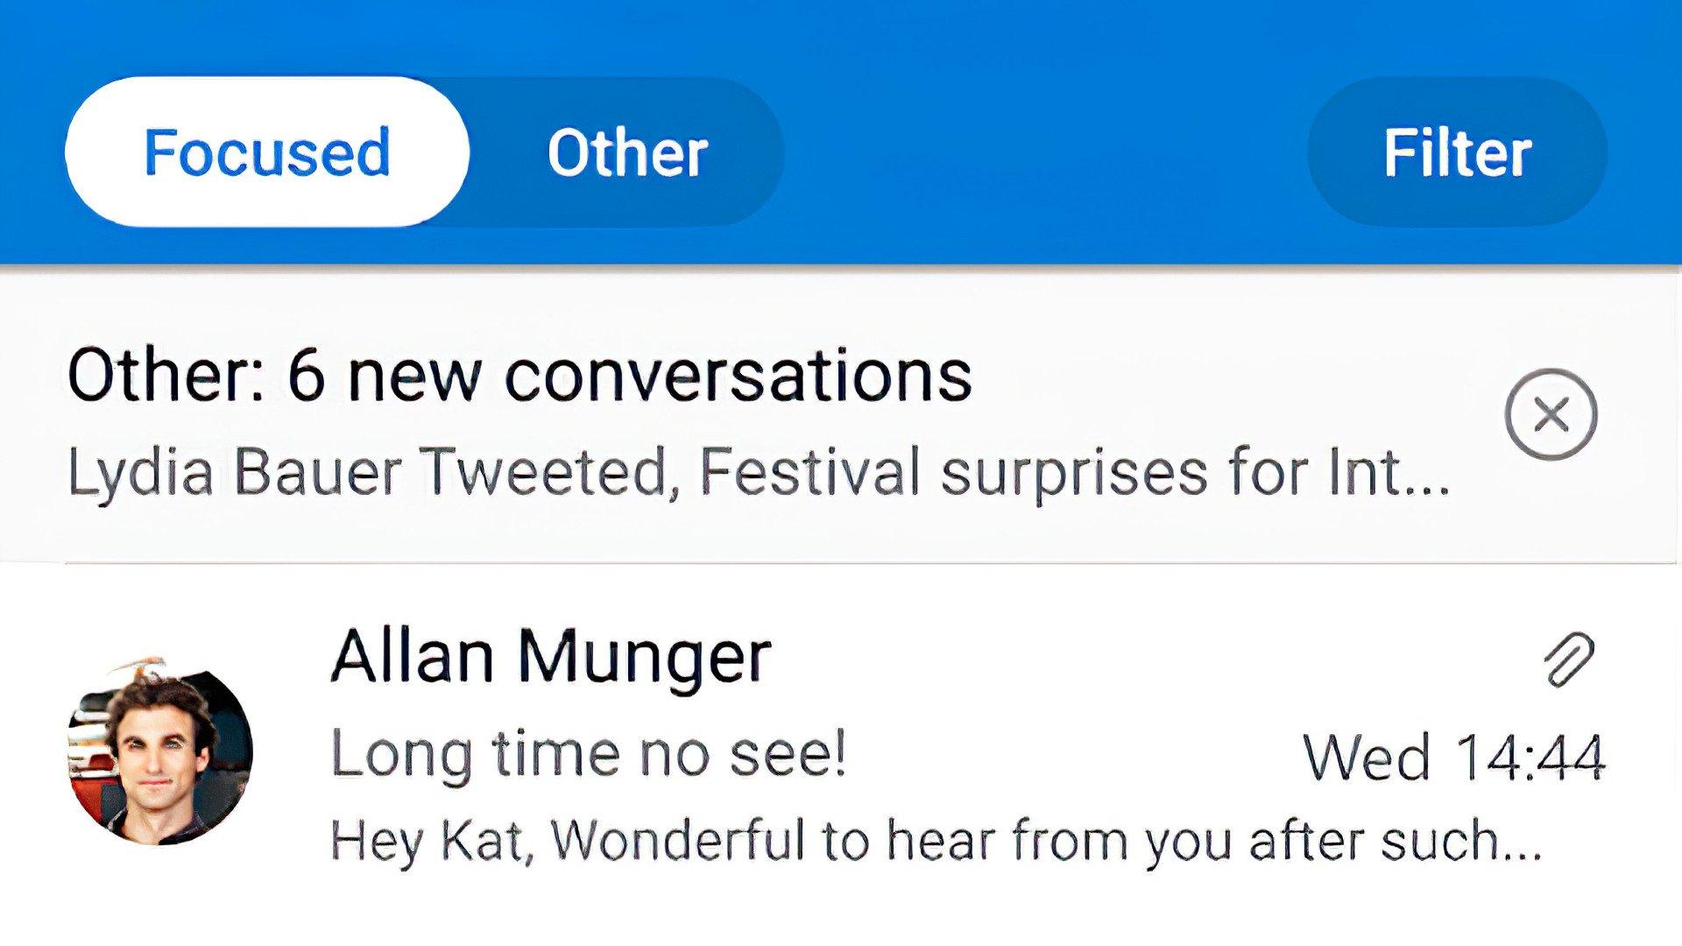Viewport: 1682px width, 946px height.
Task: Switch to the Focused inbox tab
Action: (267, 152)
